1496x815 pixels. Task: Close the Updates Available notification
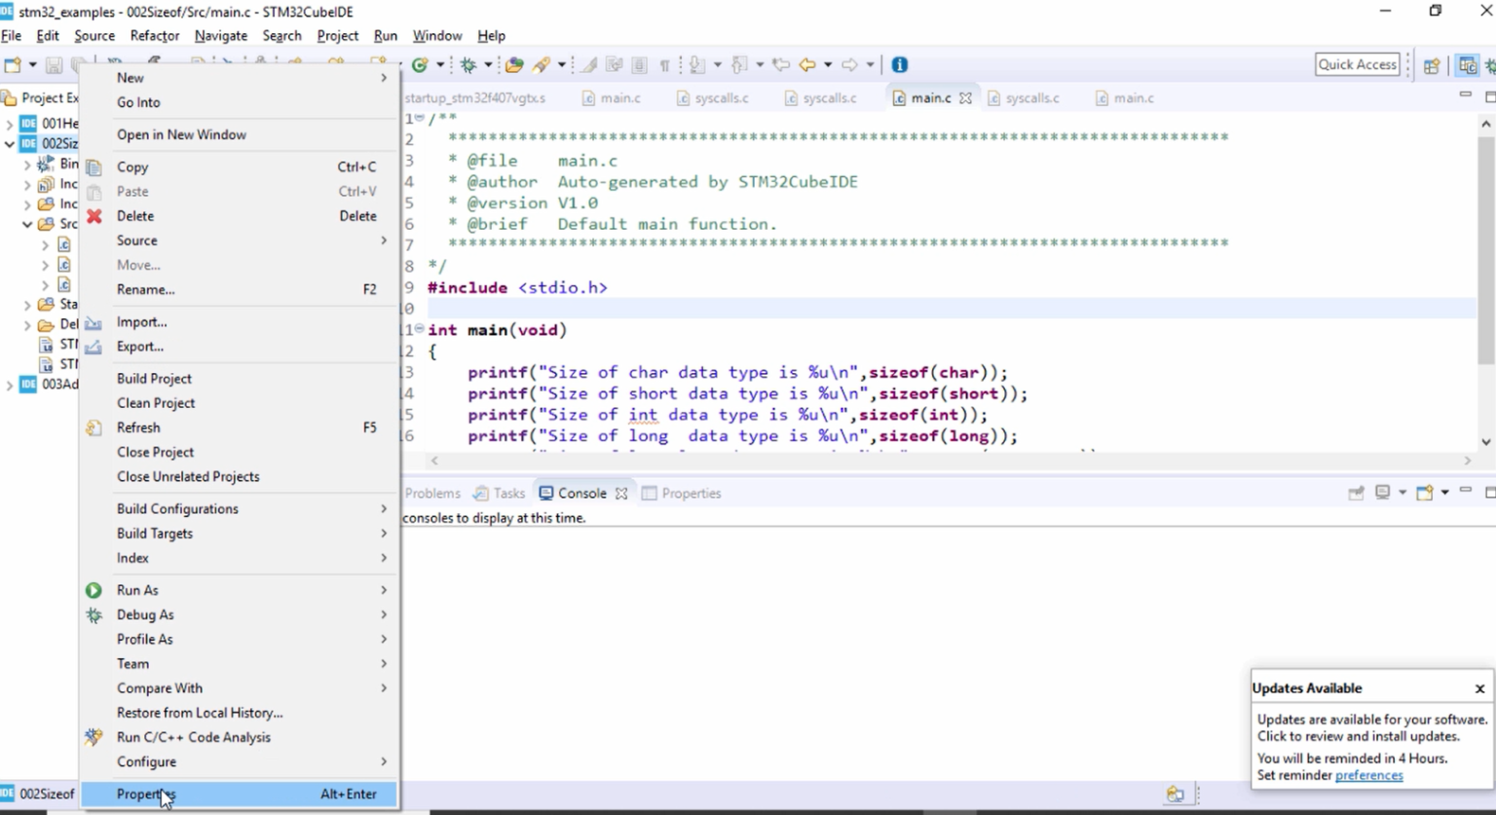pyautogui.click(x=1479, y=688)
